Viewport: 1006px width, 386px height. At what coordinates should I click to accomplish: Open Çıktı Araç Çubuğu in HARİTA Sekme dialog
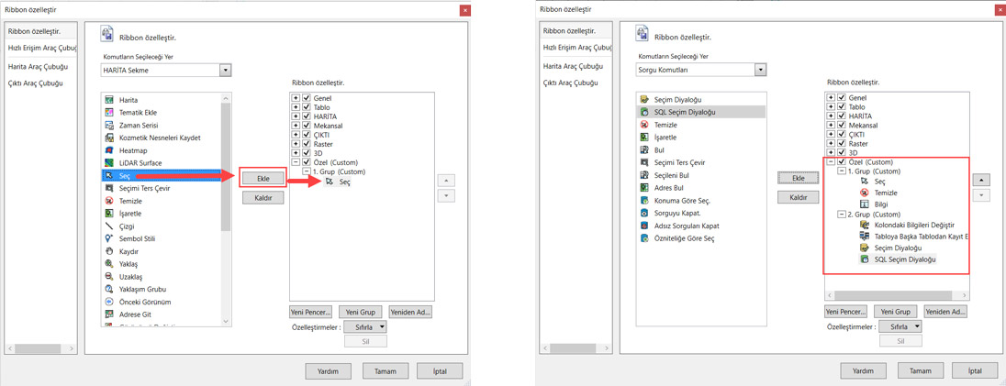point(37,83)
